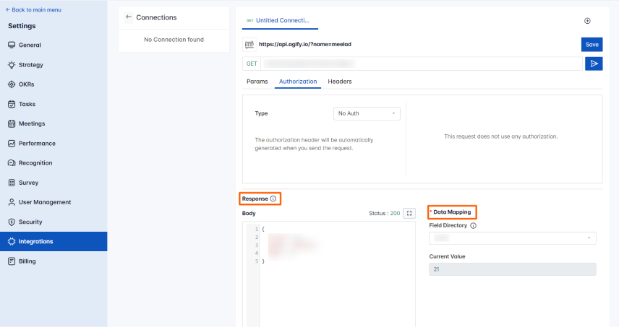619x327 pixels.
Task: Open the Field Directory dropdown
Action: point(513,238)
